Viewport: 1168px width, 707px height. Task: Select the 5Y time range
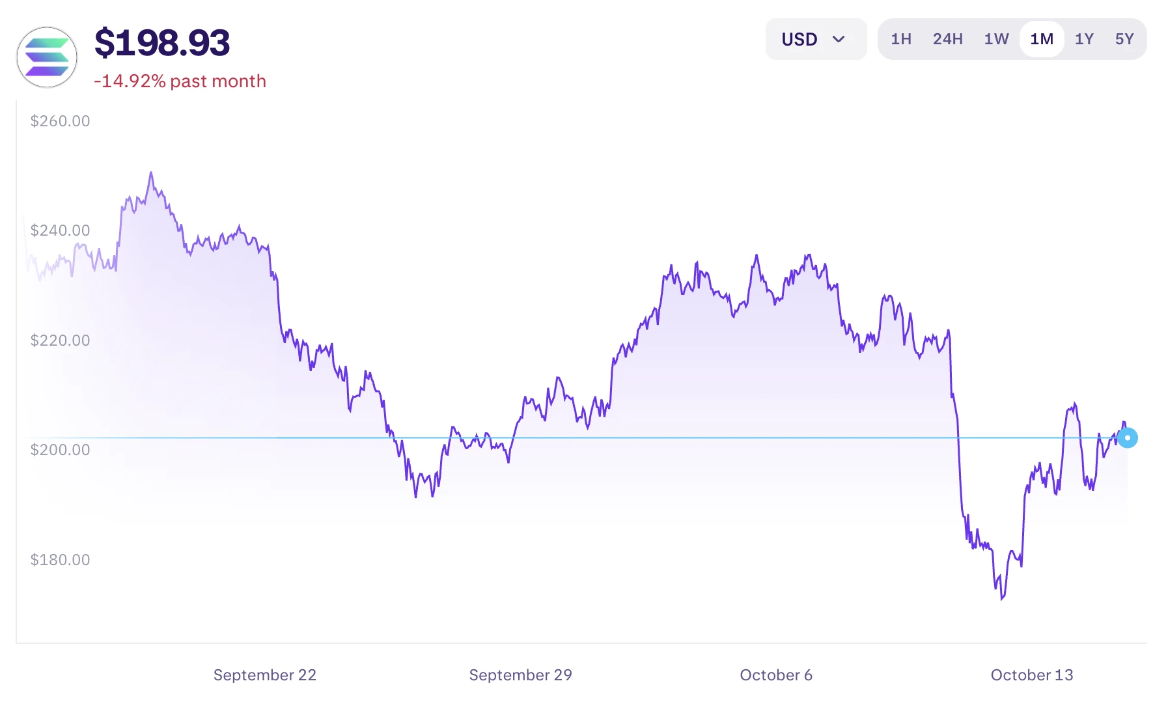tap(1124, 39)
